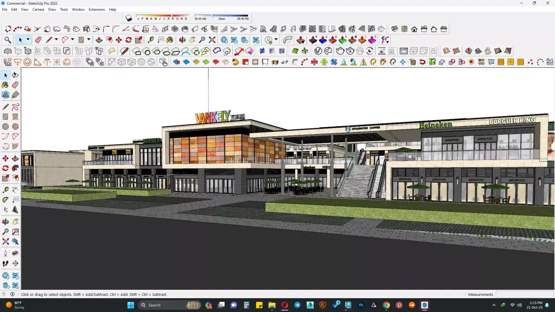Select the Lasso Select tool
Viewport: 555px width, 312px height.
[15, 75]
